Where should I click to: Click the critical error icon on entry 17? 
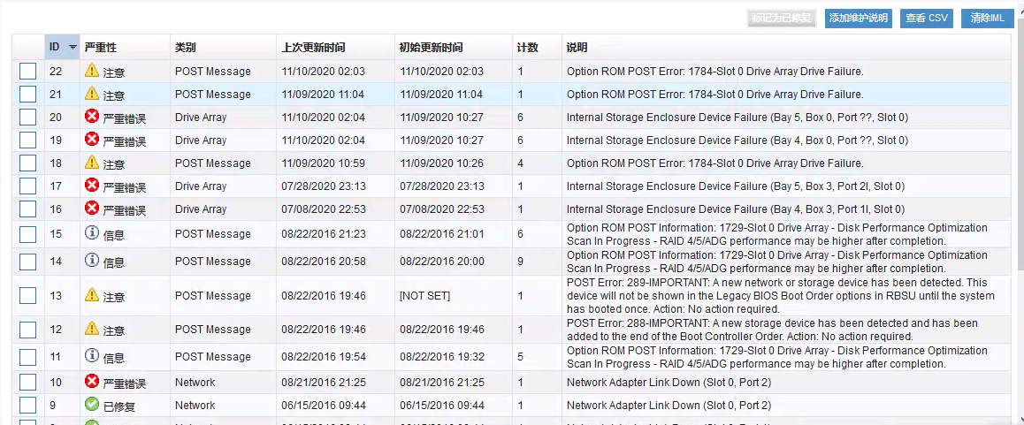[x=92, y=185]
